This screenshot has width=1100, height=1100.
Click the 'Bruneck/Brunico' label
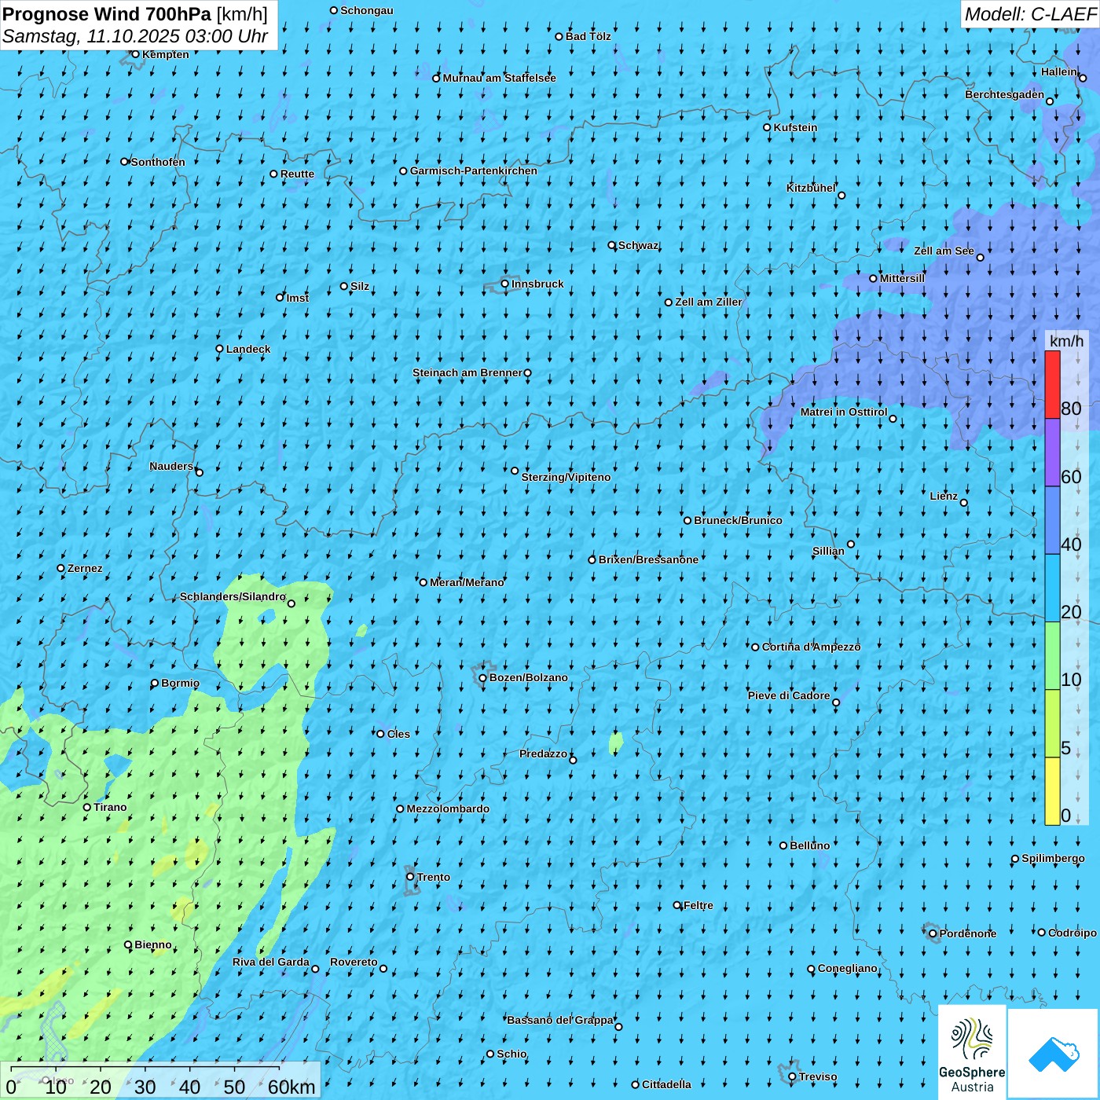738,520
